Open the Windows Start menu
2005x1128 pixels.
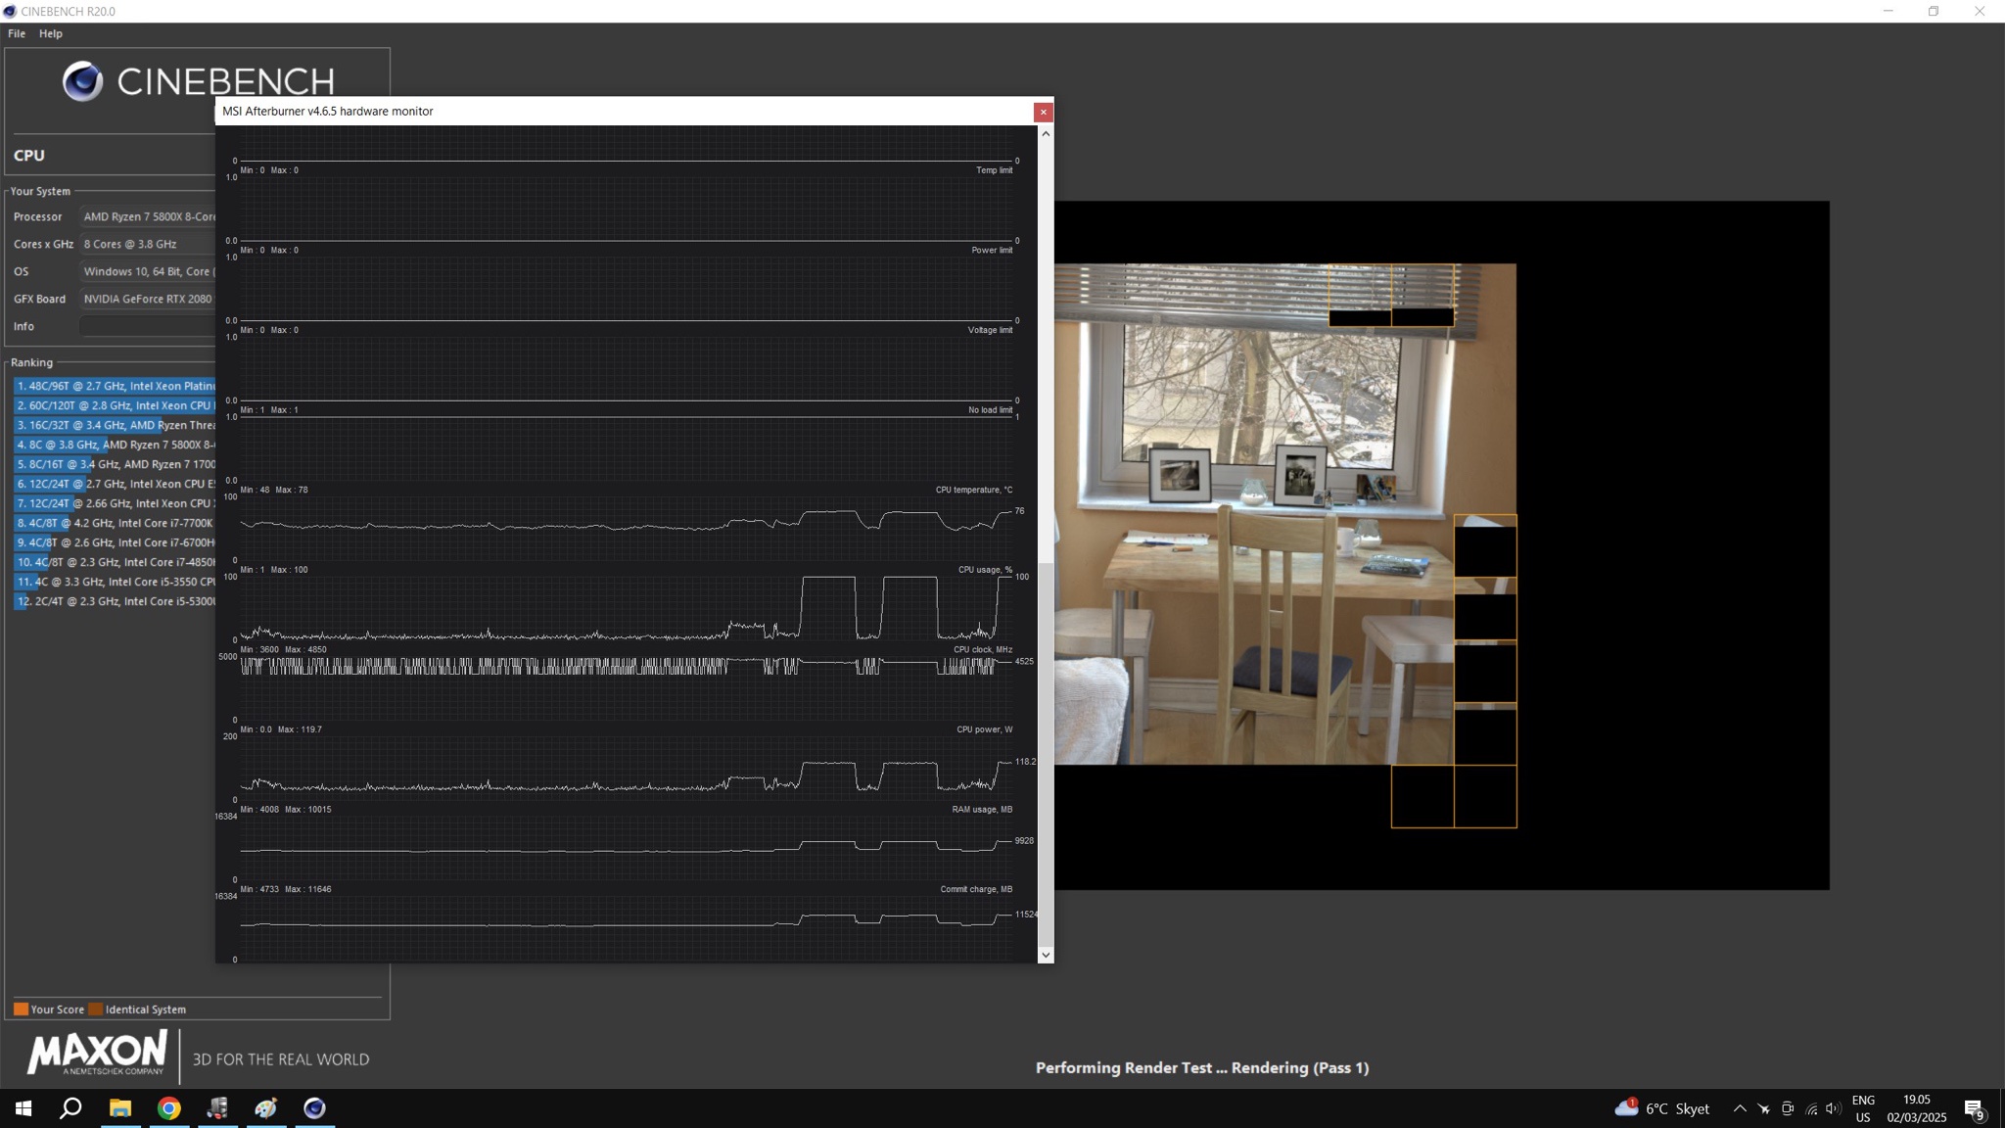(23, 1108)
